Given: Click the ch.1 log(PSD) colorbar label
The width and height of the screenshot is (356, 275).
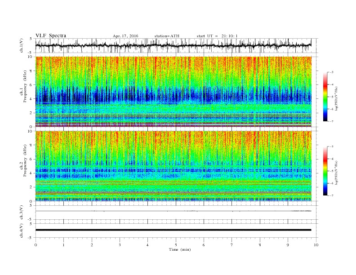Looking at the screenshot, I should (x=336, y=98).
